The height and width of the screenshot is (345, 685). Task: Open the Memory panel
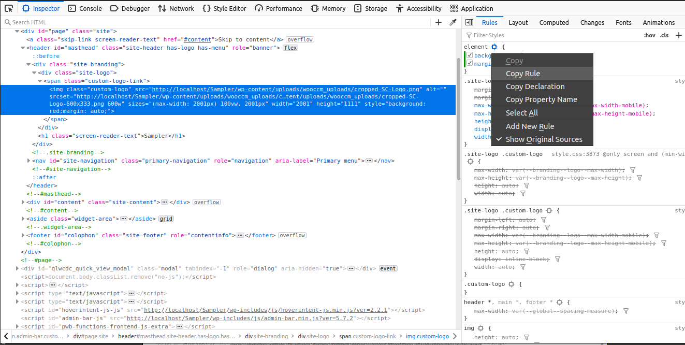point(328,8)
